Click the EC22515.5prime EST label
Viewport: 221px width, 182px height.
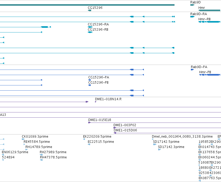coord(101,142)
